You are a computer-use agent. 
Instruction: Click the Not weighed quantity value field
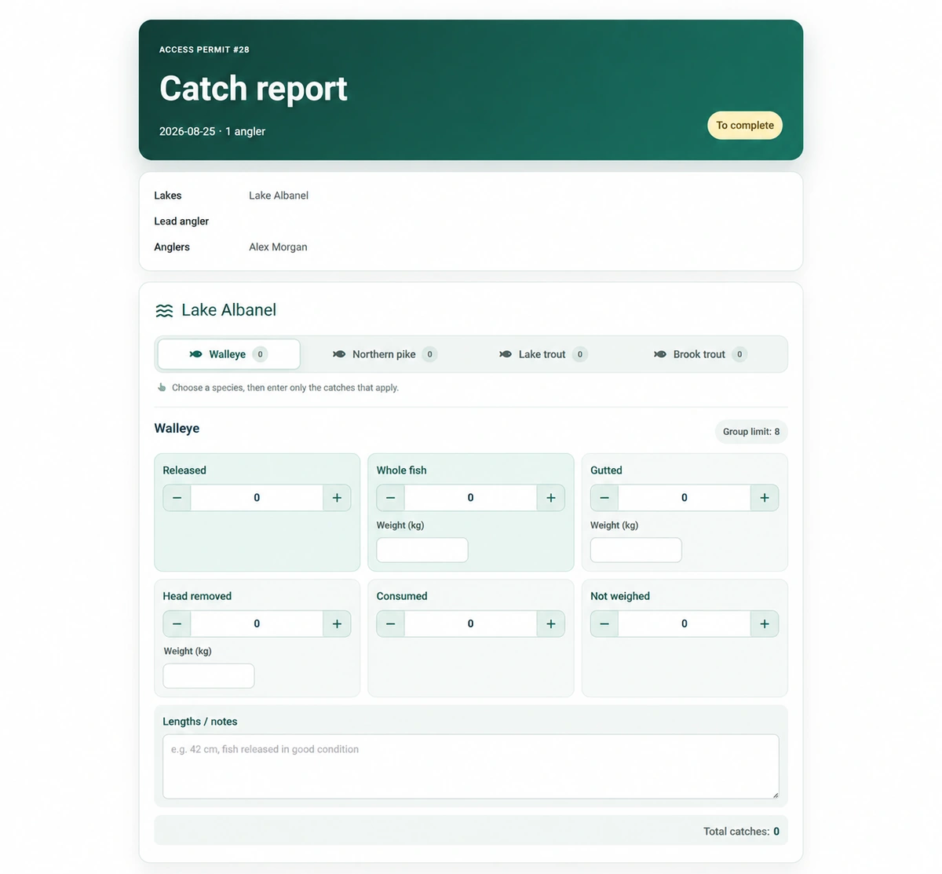[x=685, y=624]
